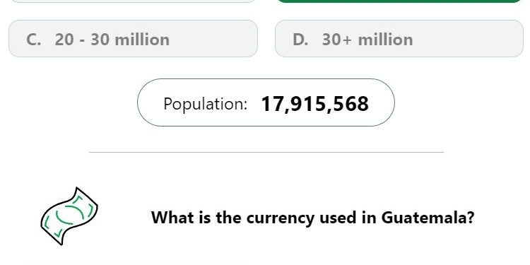This screenshot has height=265, width=530.
Task: Click the green highlighted answer above option D
Action: coord(399,1)
